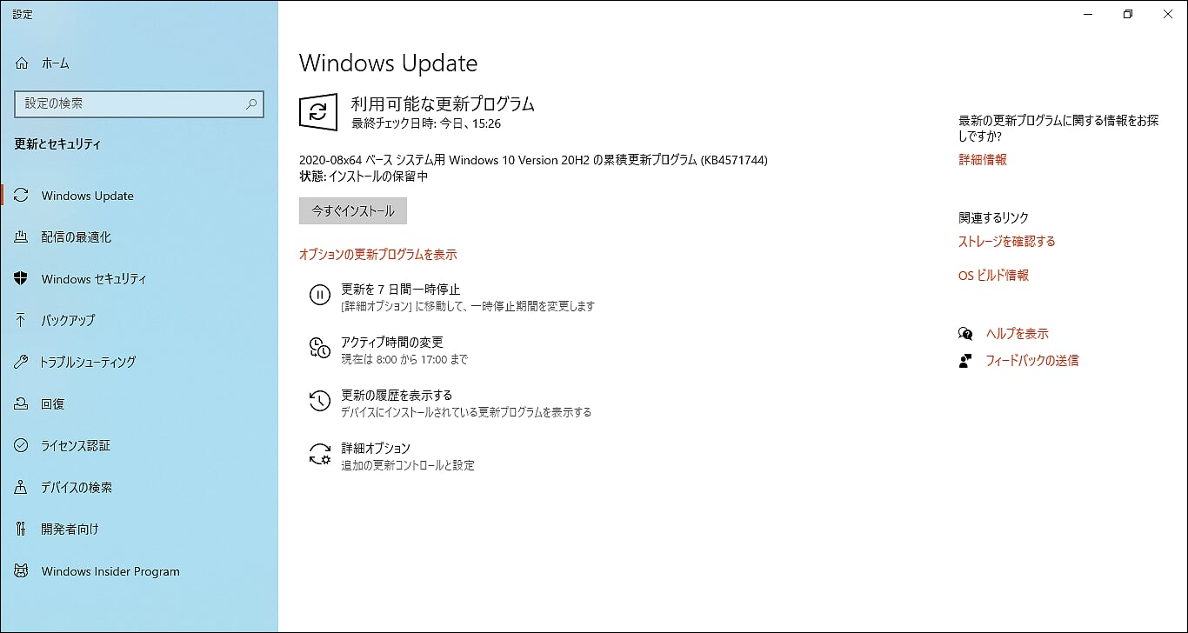Open オプションの更新プログラムを表示 link
Image resolution: width=1188 pixels, height=633 pixels.
coord(378,255)
